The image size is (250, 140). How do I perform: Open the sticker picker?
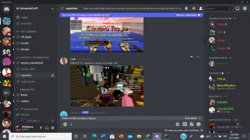point(192,124)
